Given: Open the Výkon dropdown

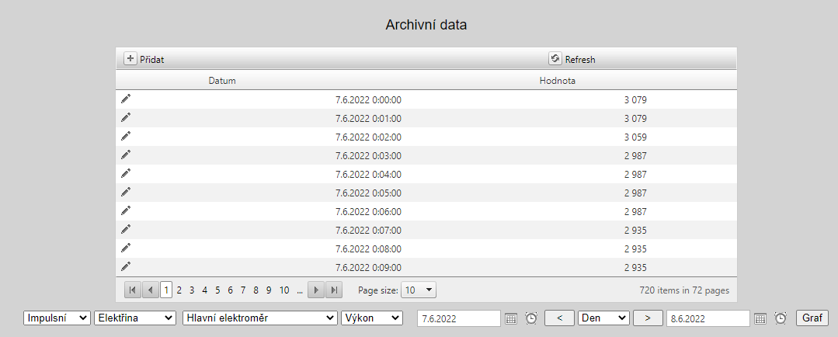Looking at the screenshot, I should pyautogui.click(x=372, y=318).
